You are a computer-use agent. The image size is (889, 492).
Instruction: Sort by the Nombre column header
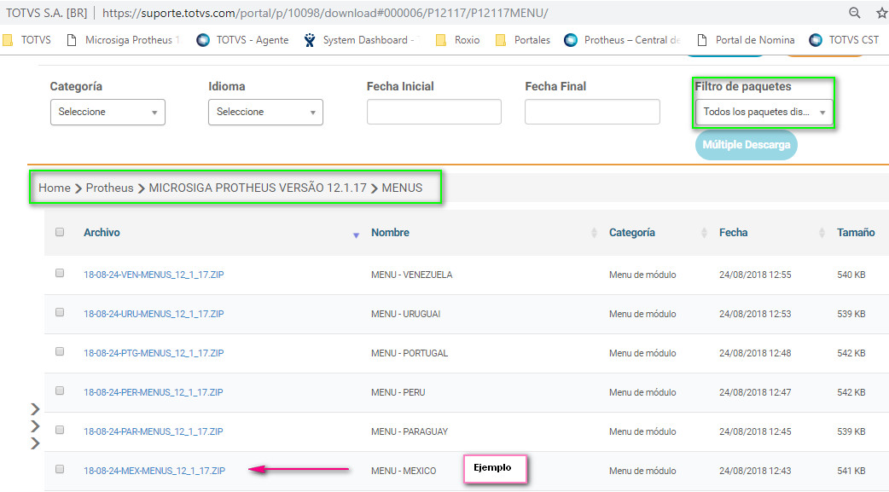point(390,233)
